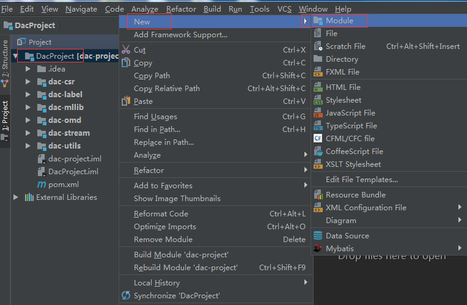Choose New in the context menu

pos(215,22)
